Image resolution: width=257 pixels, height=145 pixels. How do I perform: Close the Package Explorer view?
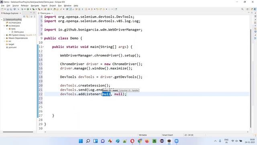[20, 13]
